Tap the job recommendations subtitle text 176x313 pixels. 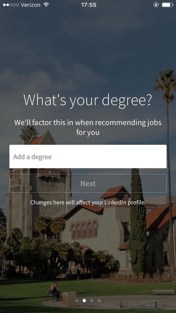coord(88,127)
